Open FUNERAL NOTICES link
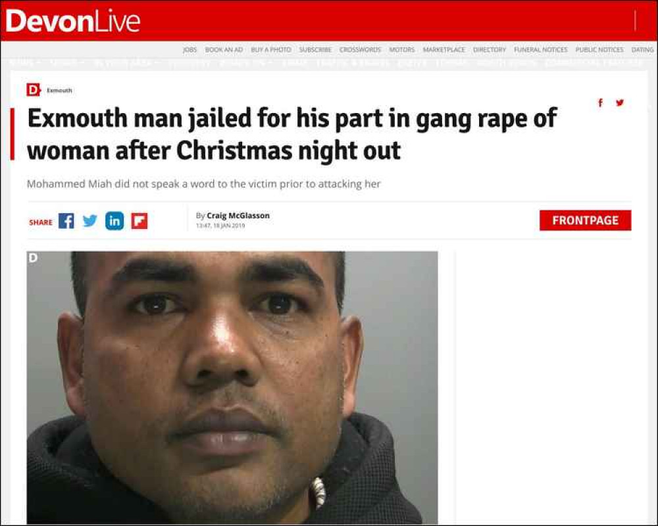Image resolution: width=658 pixels, height=526 pixels. pos(540,49)
